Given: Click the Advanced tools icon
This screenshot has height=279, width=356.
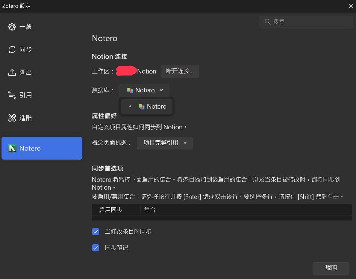Looking at the screenshot, I should [x=12, y=118].
